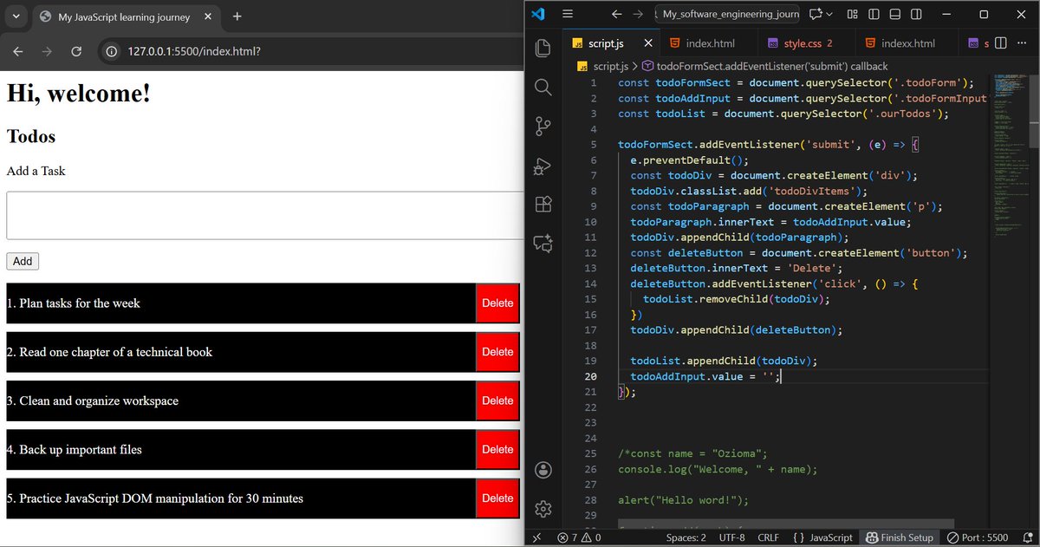
Task: Click the Port : 5500 Live Server status
Action: [x=977, y=537]
